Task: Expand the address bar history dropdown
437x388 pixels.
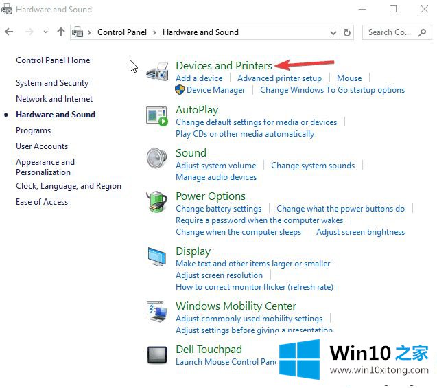Action: click(333, 33)
